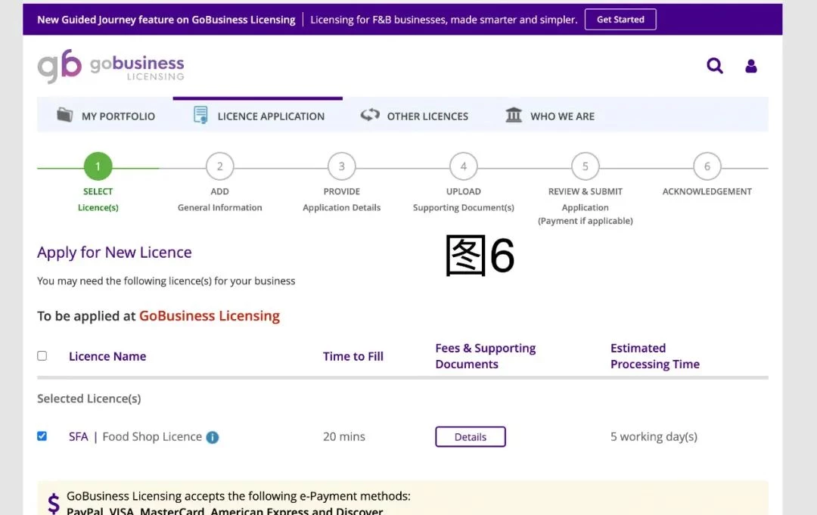This screenshot has height=515, width=817.
Task: Switch to LICENCE APPLICATION tab
Action: click(x=258, y=116)
